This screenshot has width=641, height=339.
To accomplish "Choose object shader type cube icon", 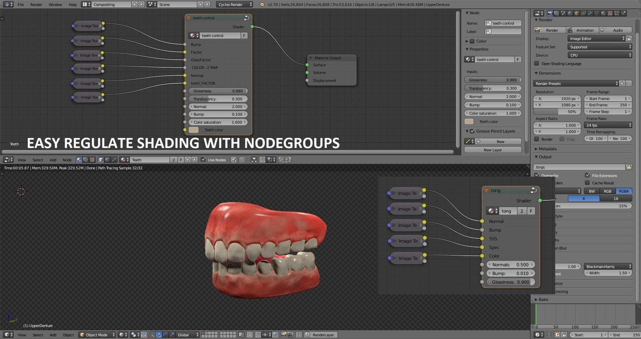I will (x=101, y=160).
